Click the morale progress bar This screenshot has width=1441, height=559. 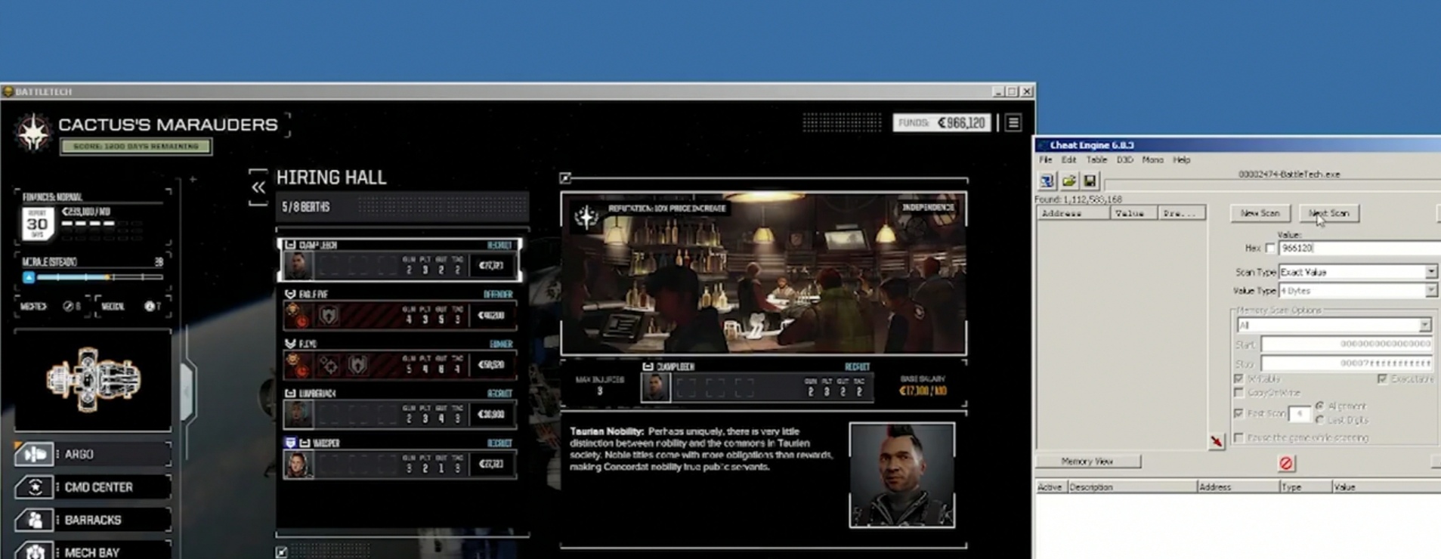(99, 277)
